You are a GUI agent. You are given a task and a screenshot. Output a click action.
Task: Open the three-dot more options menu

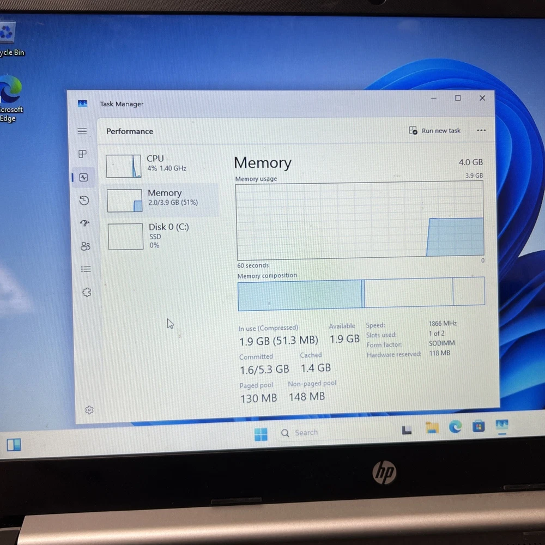481,131
